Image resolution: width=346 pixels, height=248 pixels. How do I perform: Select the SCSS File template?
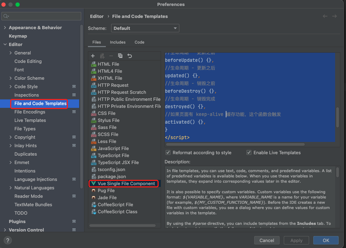click(x=124, y=135)
